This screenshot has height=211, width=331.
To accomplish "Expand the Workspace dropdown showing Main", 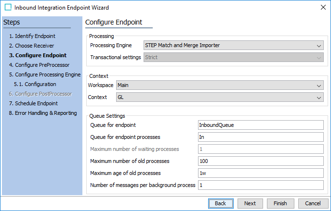I will click(x=220, y=85).
